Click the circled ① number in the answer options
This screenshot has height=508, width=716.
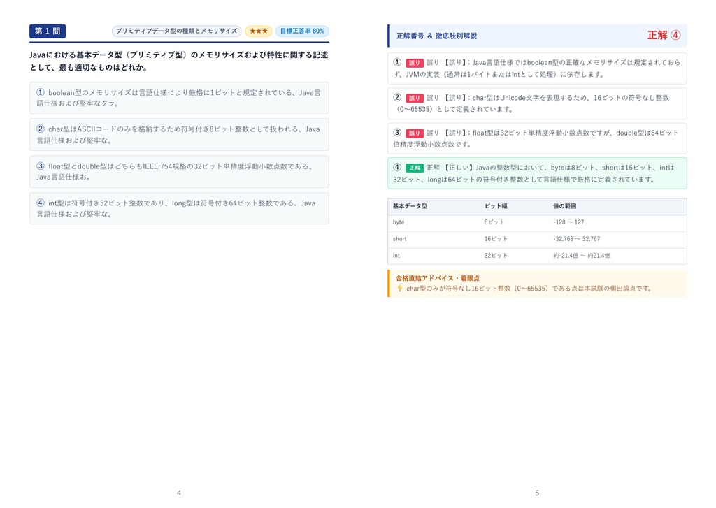pos(41,92)
